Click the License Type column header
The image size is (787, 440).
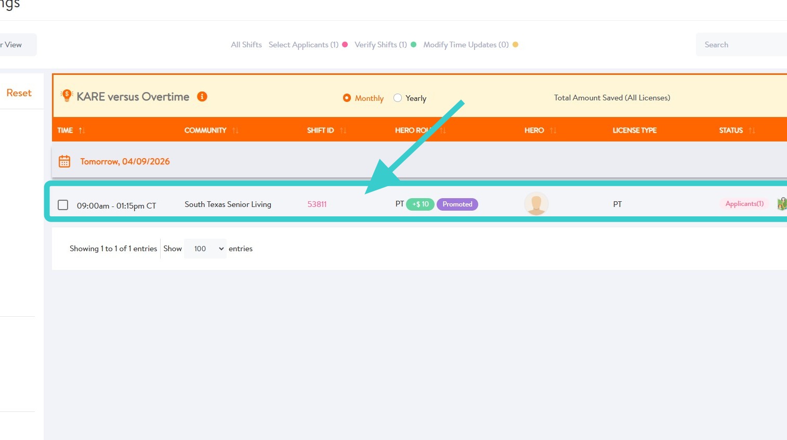tap(635, 131)
